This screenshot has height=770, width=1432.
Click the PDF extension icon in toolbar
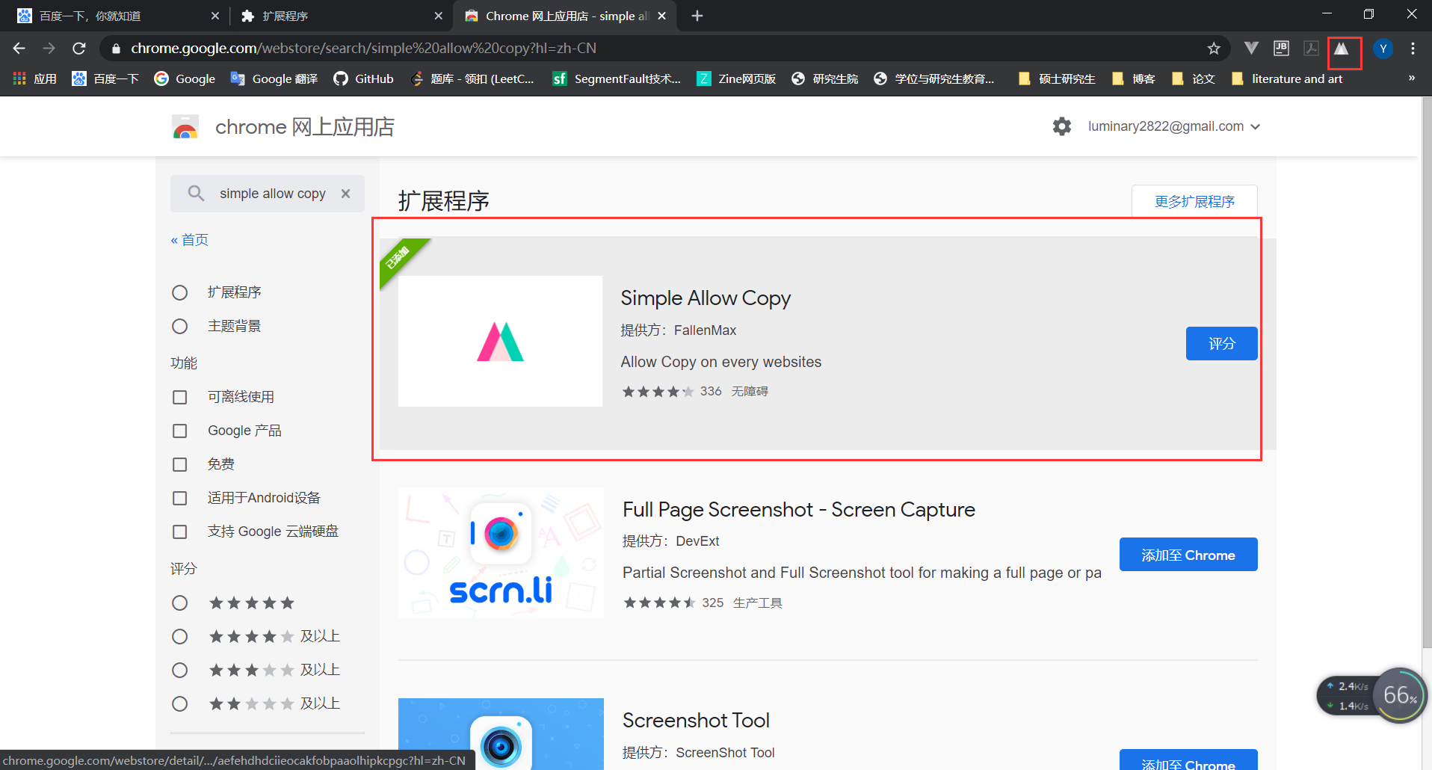point(1311,49)
